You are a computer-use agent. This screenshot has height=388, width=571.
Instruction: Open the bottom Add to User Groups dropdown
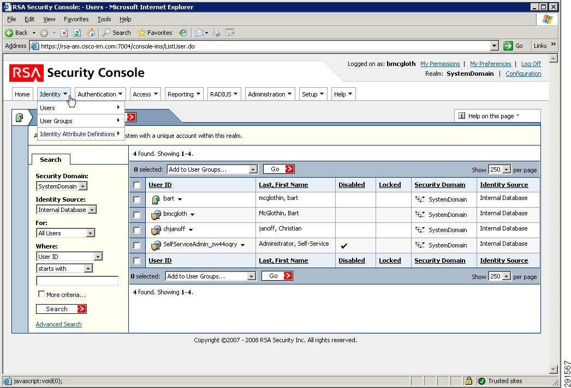pos(211,276)
